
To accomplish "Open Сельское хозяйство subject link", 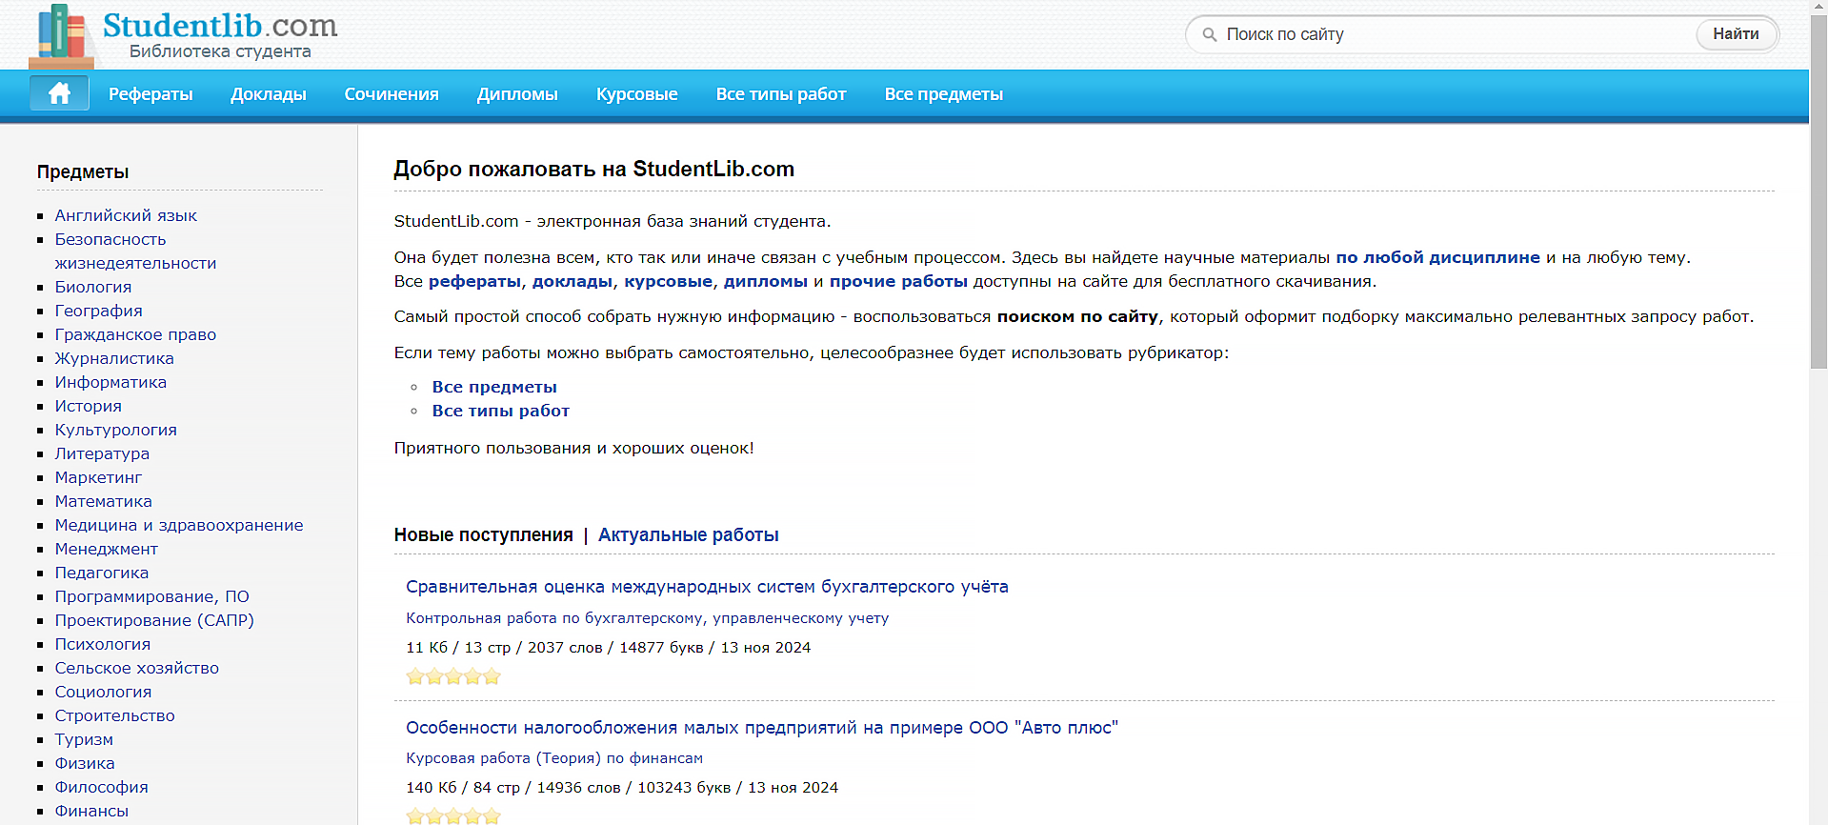I will pos(137,668).
